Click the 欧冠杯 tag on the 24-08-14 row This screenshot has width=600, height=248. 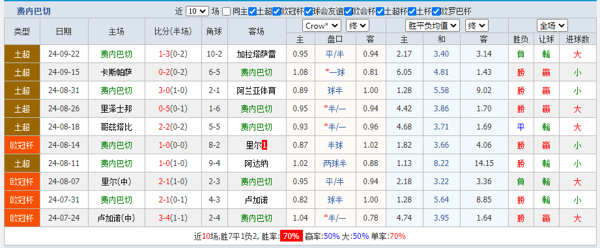coord(21,145)
